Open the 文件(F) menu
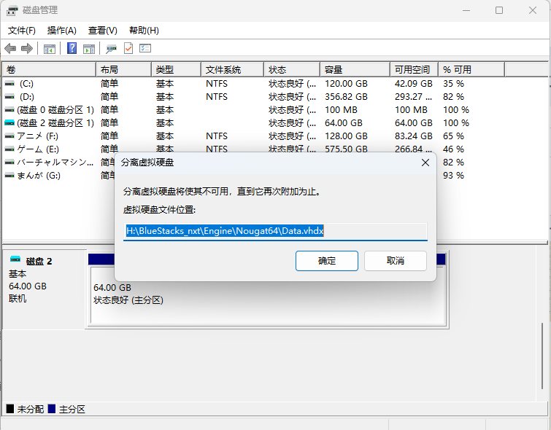The width and height of the screenshot is (551, 430). click(22, 31)
